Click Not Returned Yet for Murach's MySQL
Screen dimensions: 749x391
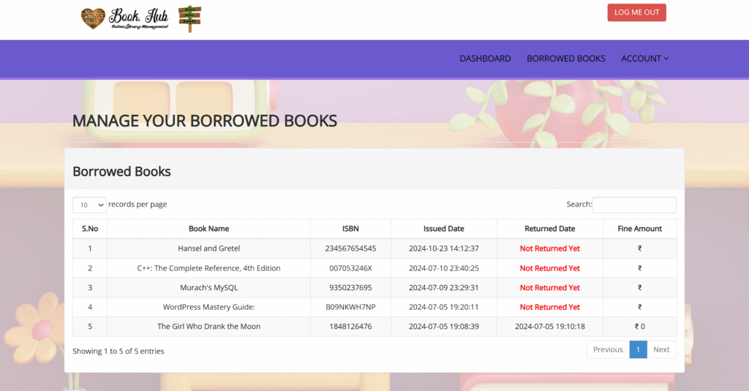pyautogui.click(x=550, y=287)
